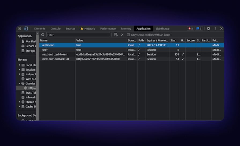Enable Only show cookies with an issue
This screenshot has width=240, height=146.
pos(128,35)
